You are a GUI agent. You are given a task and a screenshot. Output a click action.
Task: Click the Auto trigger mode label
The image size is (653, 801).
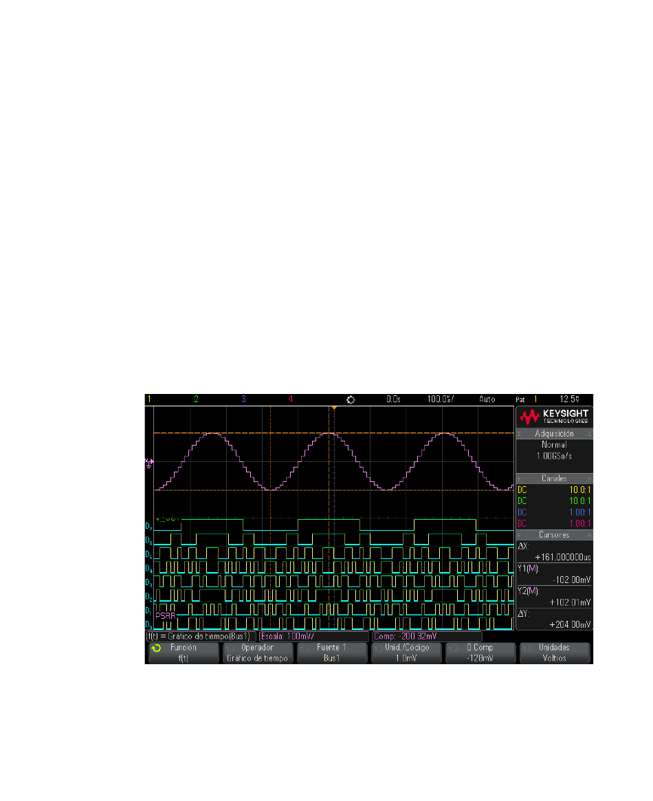tap(487, 399)
